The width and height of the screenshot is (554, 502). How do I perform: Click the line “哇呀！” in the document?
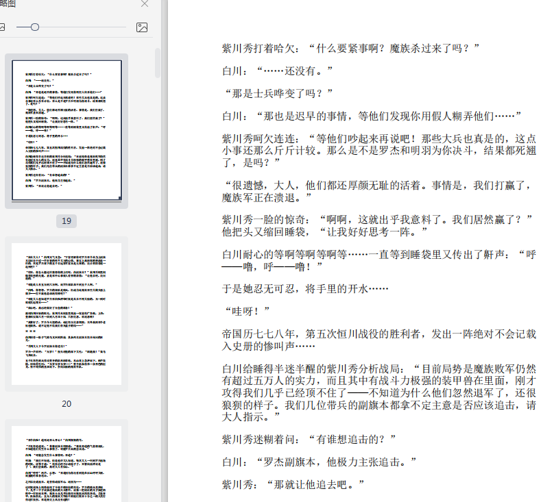(x=243, y=311)
